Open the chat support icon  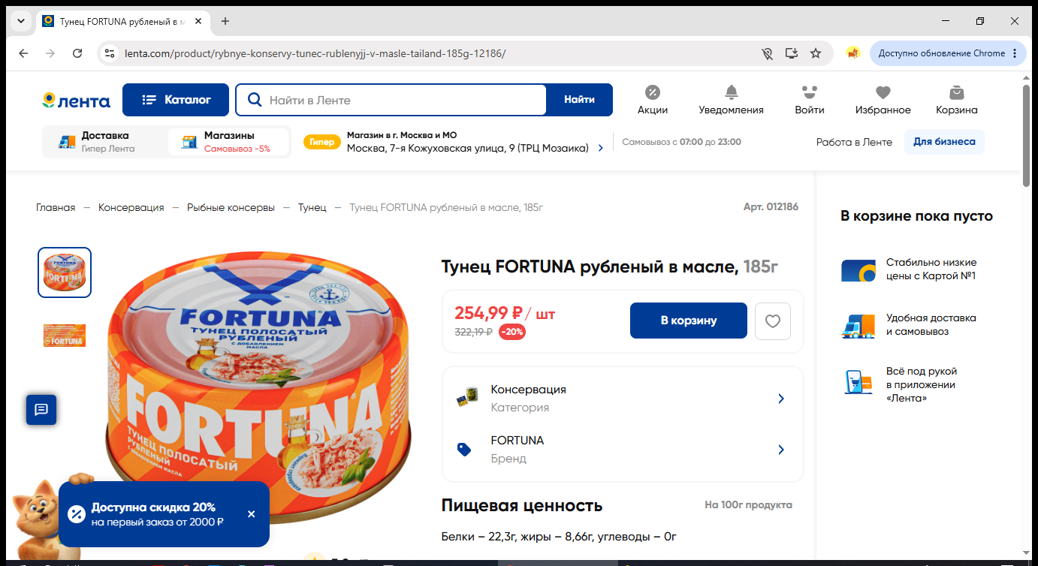(x=41, y=409)
